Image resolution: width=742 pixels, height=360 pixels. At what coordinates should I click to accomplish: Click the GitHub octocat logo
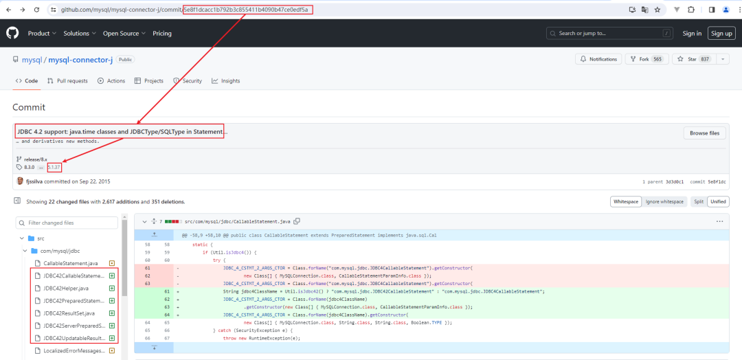click(12, 33)
